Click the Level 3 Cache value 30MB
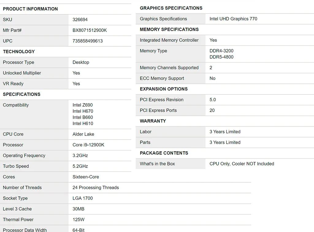 (x=78, y=209)
